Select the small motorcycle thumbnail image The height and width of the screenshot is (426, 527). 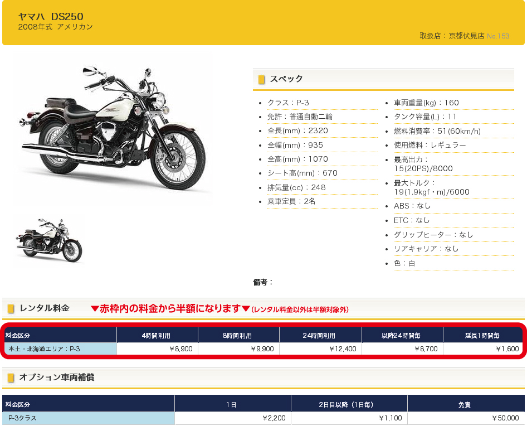pyautogui.click(x=50, y=240)
